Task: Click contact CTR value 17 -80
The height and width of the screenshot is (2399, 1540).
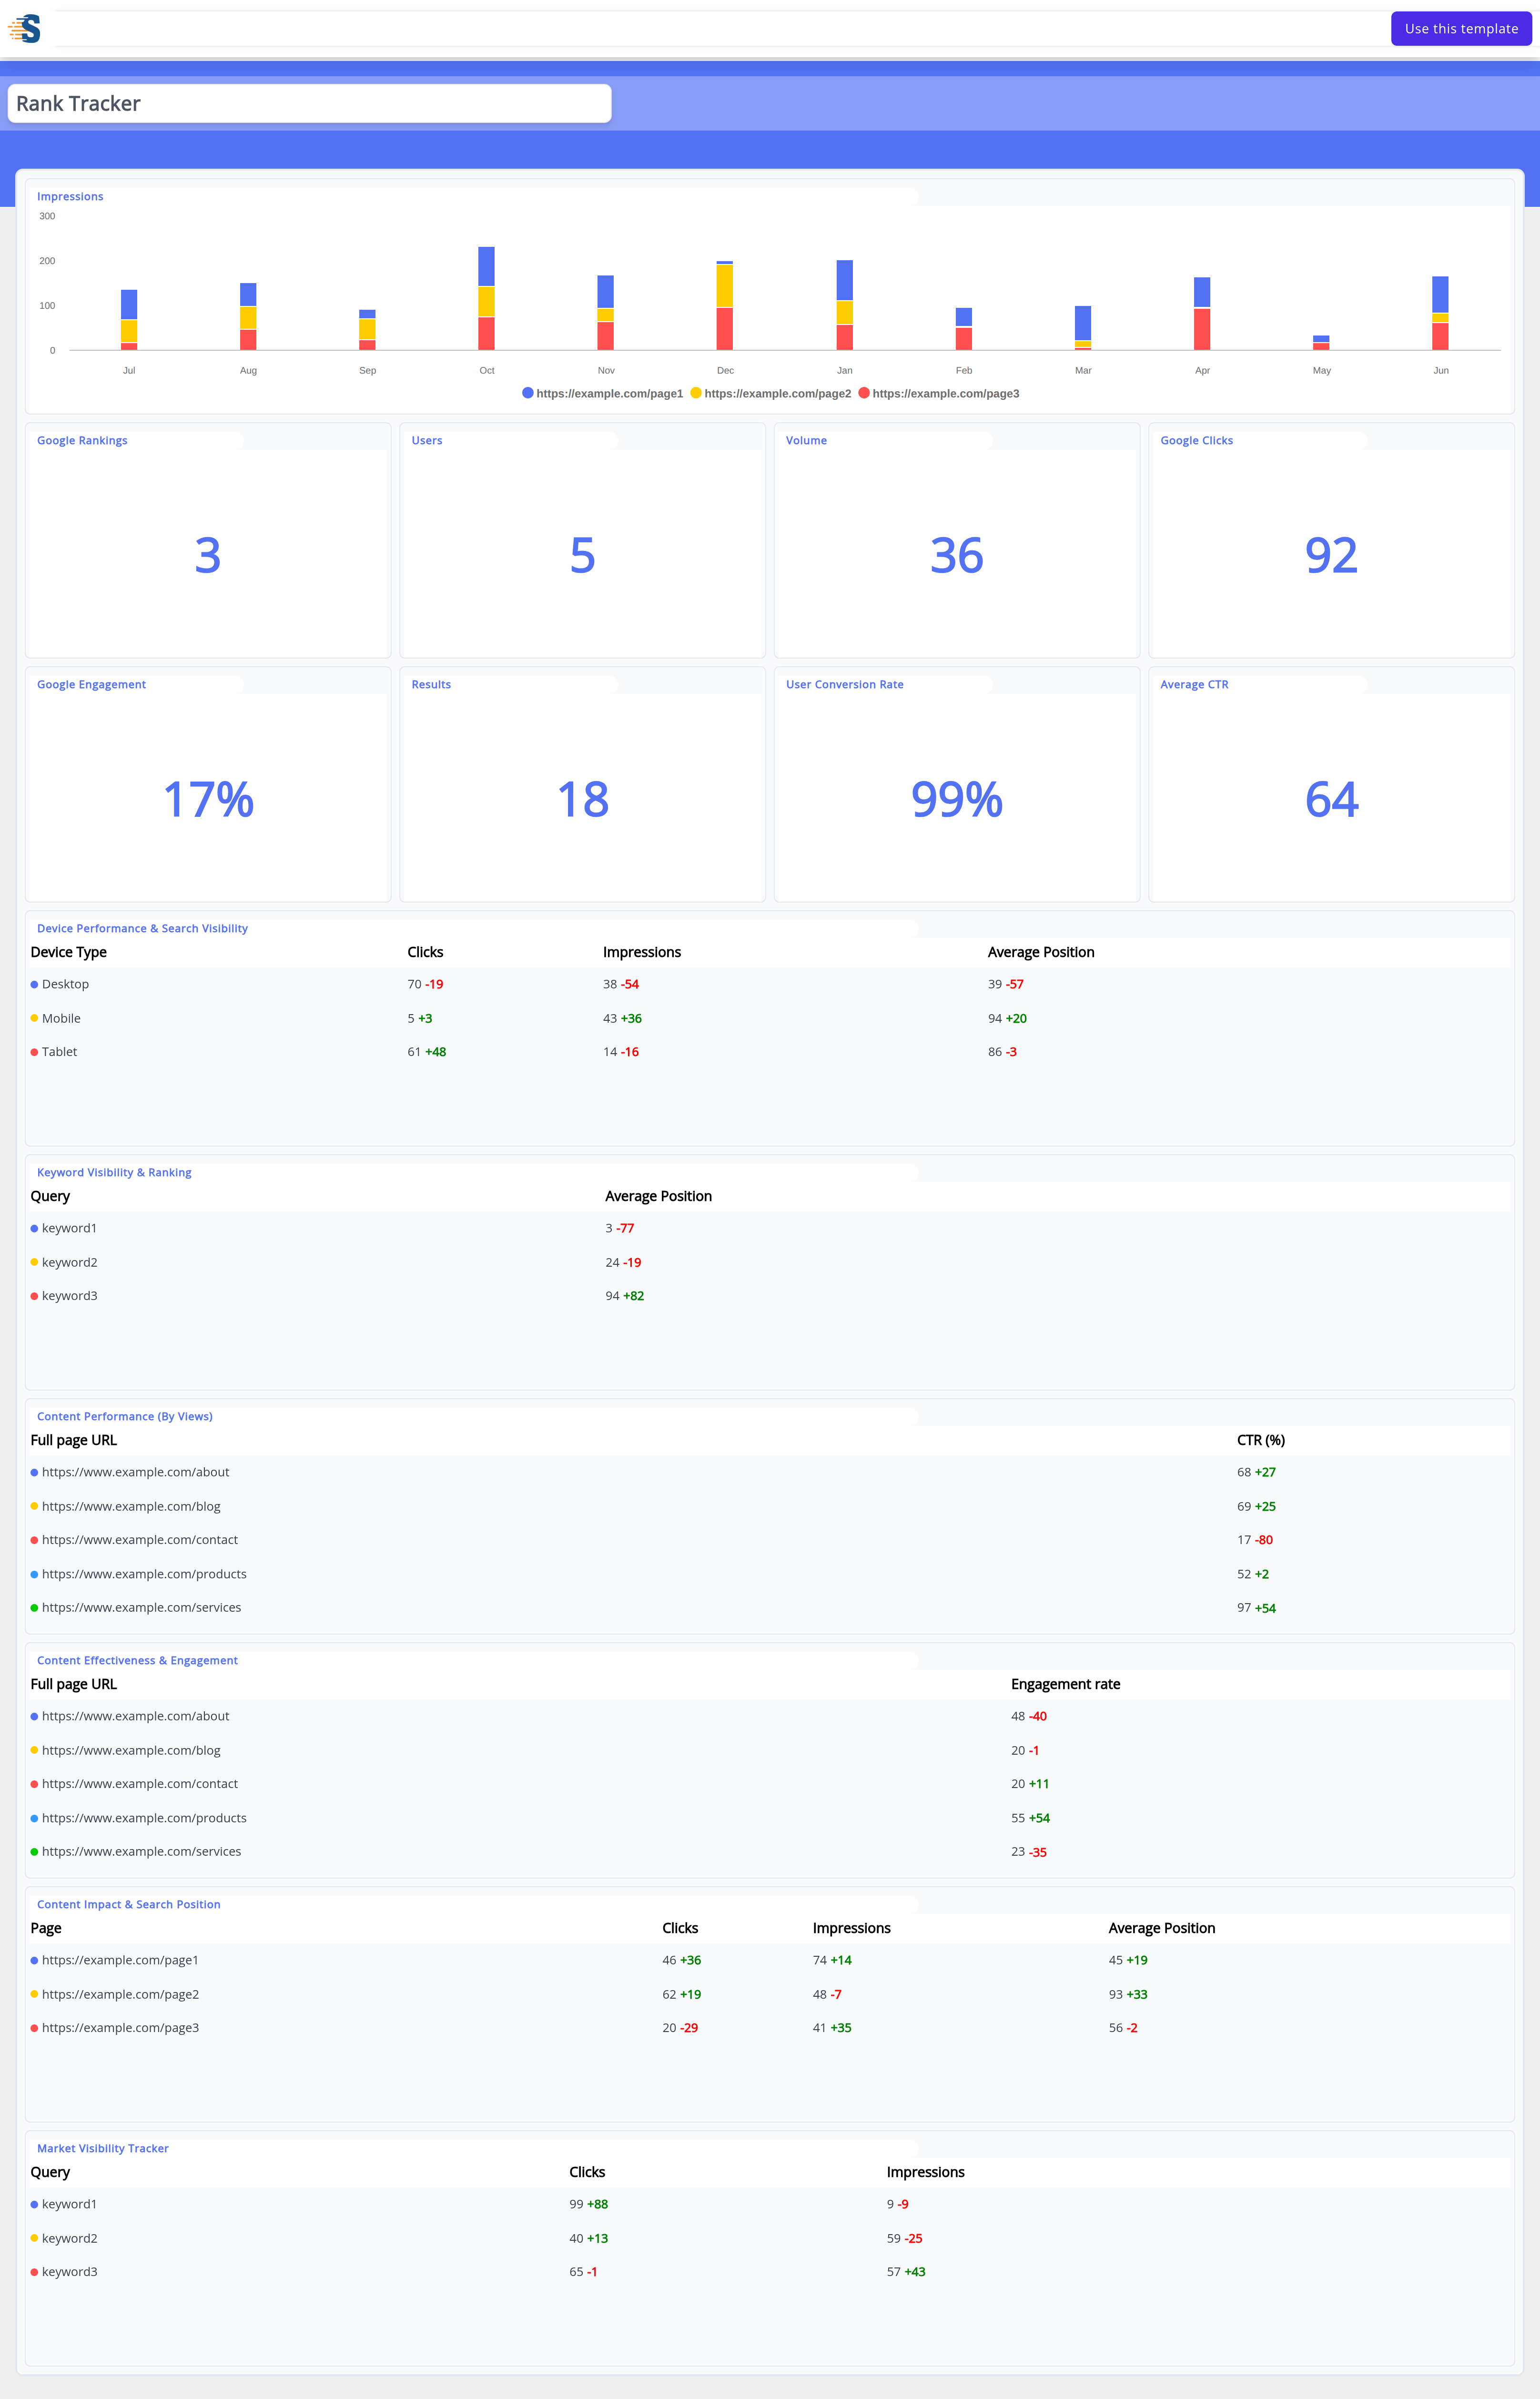Action: point(1254,1540)
